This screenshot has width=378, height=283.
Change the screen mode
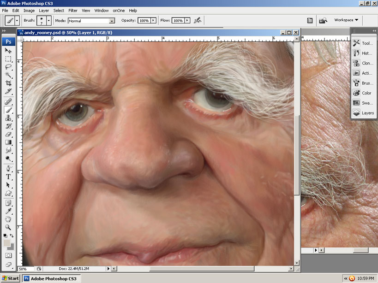(x=8, y=265)
